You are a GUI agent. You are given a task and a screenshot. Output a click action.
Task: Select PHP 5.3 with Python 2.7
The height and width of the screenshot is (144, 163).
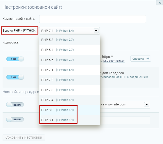[x=70, y=40]
